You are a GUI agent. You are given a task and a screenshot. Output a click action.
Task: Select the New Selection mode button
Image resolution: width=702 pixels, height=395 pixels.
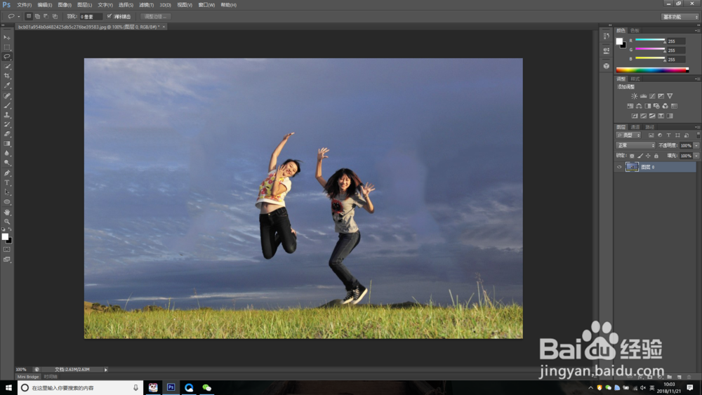[x=29, y=16]
